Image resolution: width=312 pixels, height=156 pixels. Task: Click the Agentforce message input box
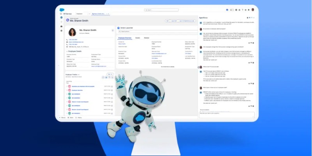227,115
